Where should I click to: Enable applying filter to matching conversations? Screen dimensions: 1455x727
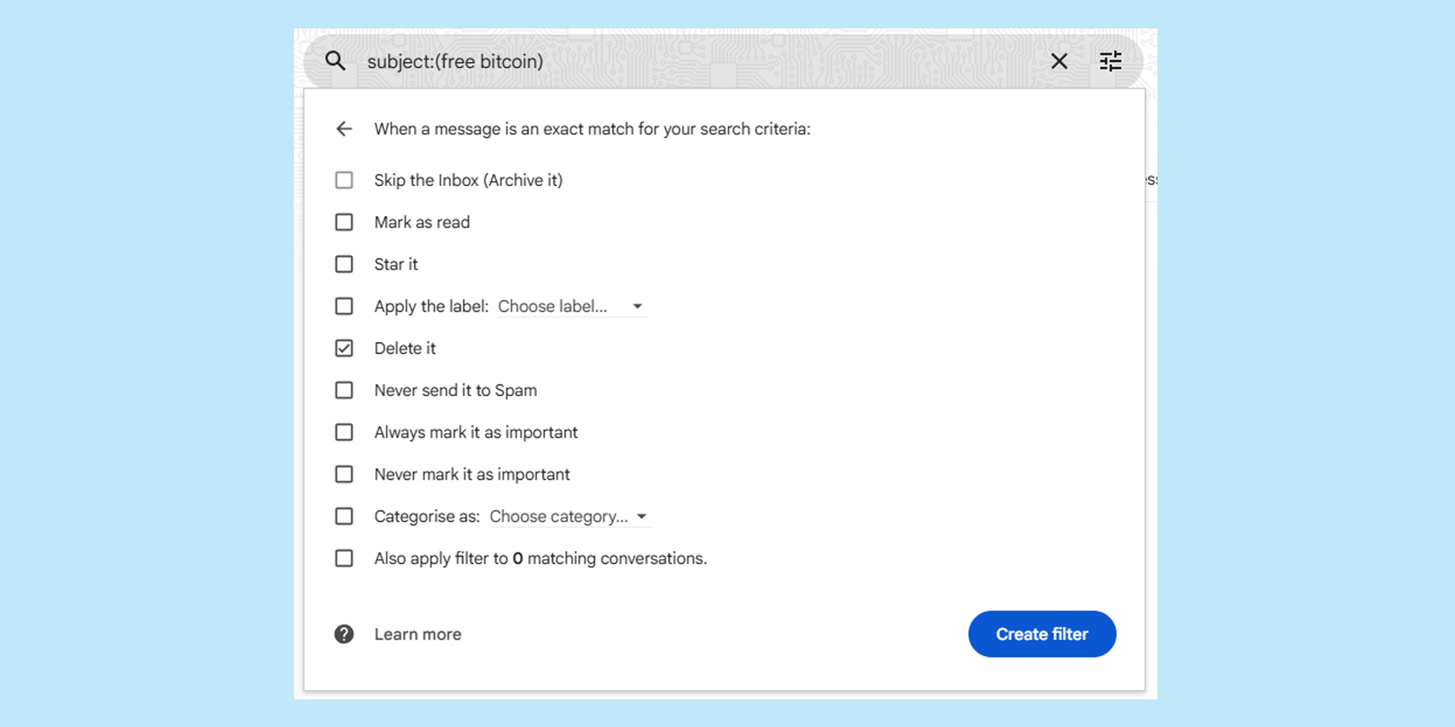point(343,558)
